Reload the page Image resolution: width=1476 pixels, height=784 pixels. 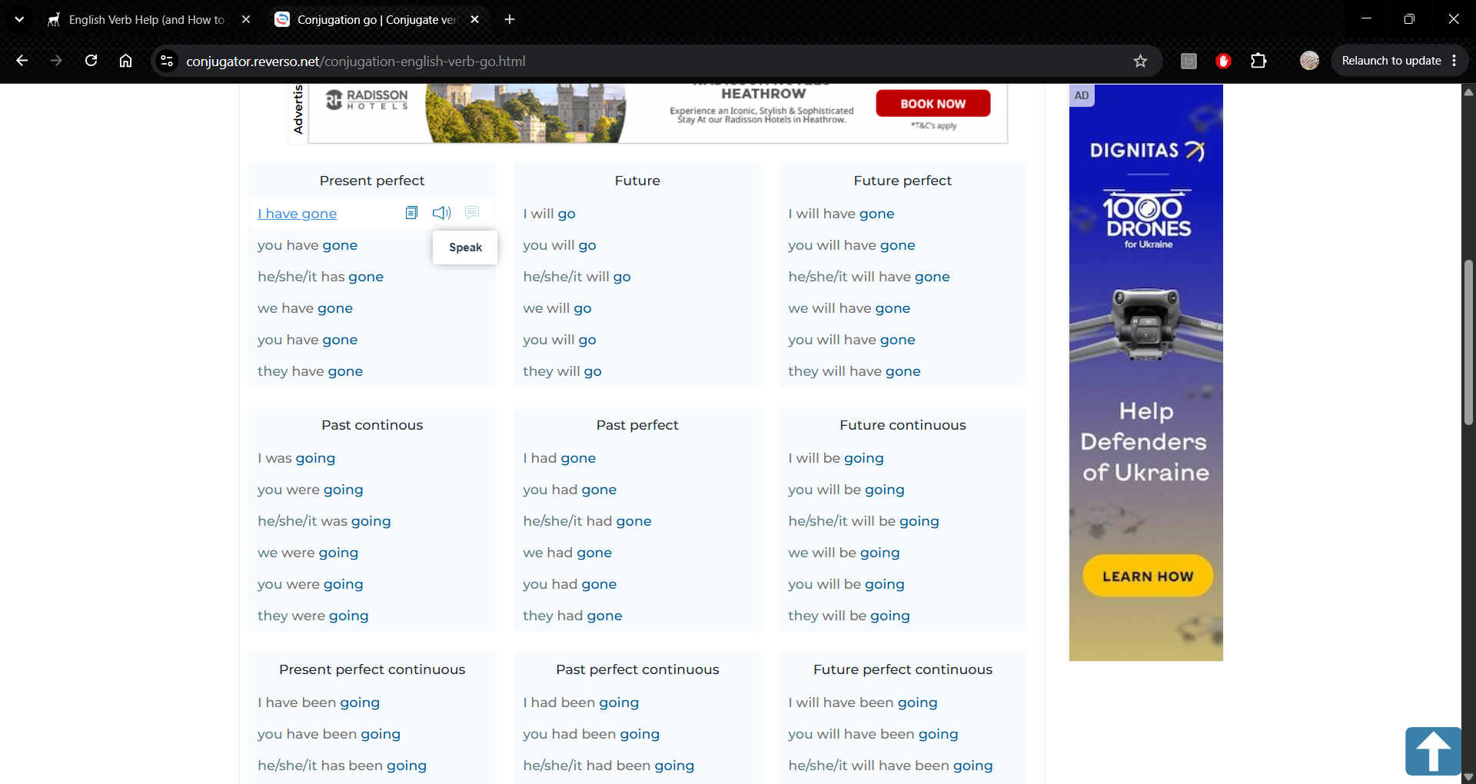point(91,61)
